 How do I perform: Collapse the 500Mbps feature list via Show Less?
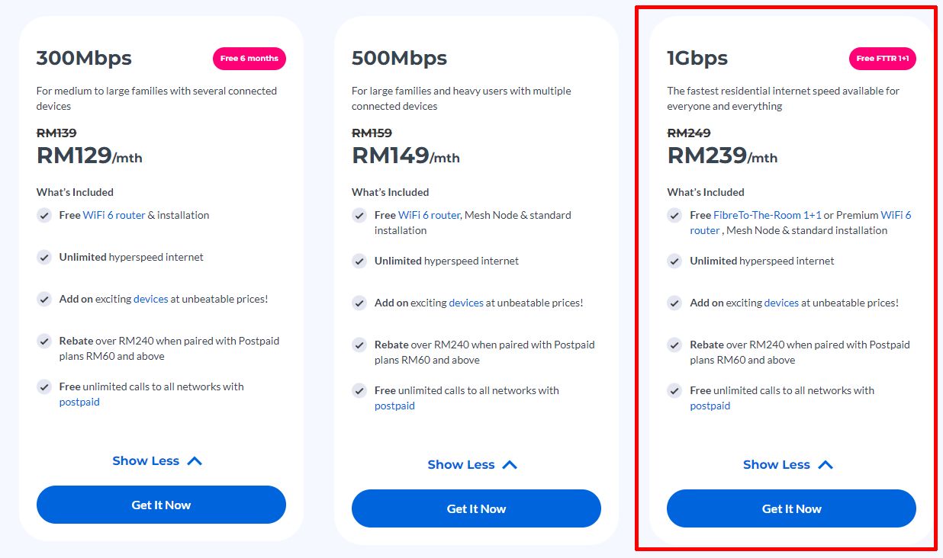click(x=473, y=464)
